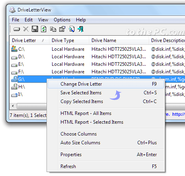Click the Delete drive letter X icon
This screenshot has width=185, height=176.
point(26,29)
